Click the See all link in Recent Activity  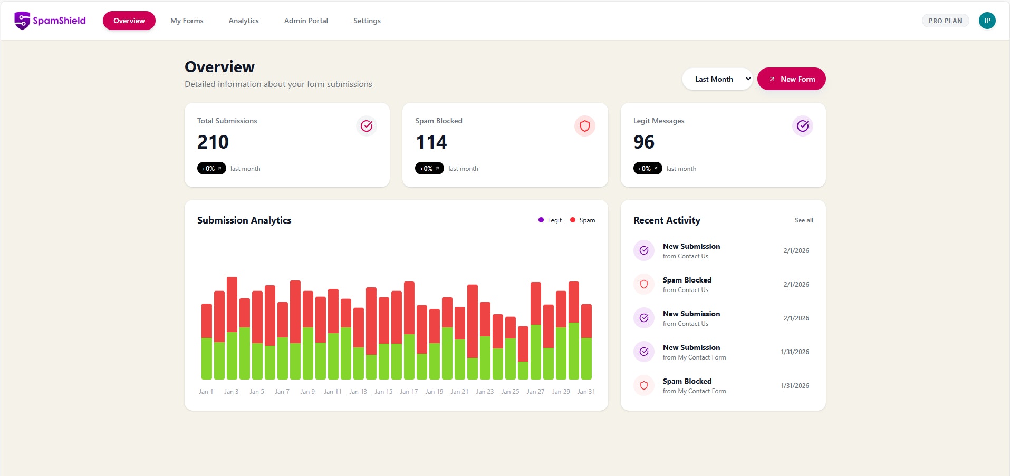[803, 220]
